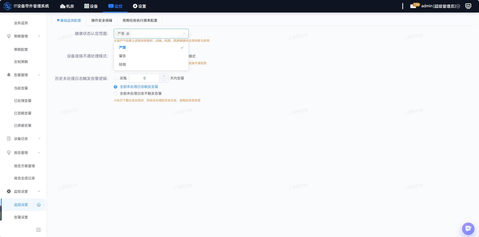This screenshot has width=479, height=237.
Task: Decrease the days value with down stepper
Action: click(164, 80)
